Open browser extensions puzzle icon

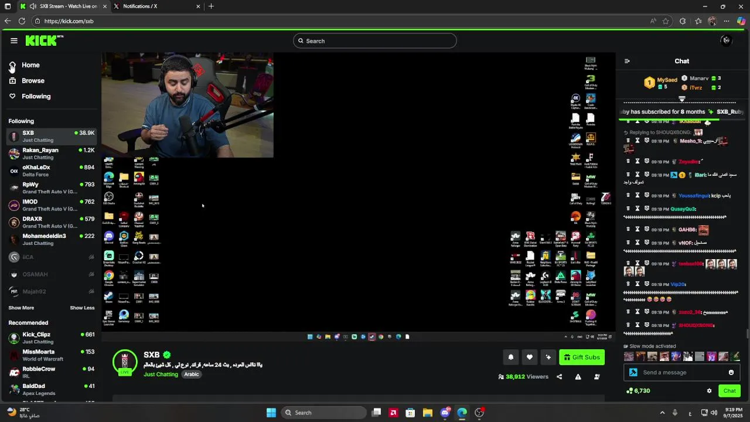click(x=683, y=21)
